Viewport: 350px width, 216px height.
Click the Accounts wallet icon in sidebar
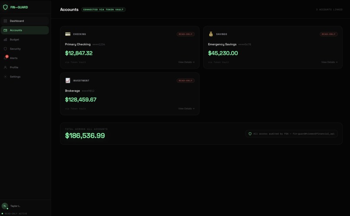point(5,30)
